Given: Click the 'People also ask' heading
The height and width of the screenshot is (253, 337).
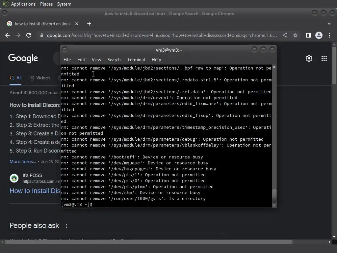Looking at the screenshot, I should tap(34, 225).
